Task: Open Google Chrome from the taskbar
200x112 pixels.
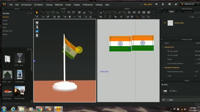Action: pos(40,109)
